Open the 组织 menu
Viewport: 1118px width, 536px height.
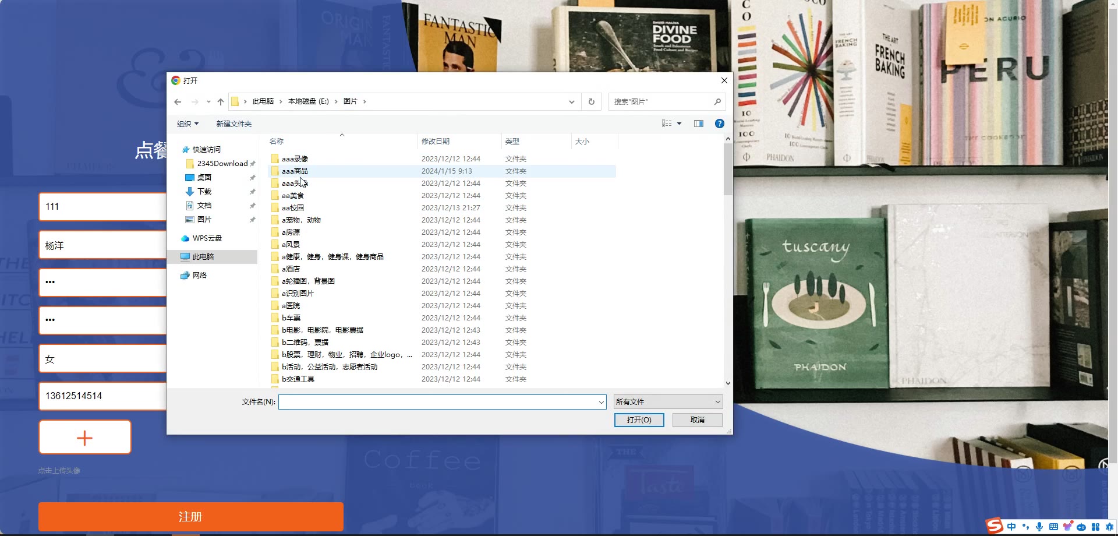pyautogui.click(x=187, y=124)
